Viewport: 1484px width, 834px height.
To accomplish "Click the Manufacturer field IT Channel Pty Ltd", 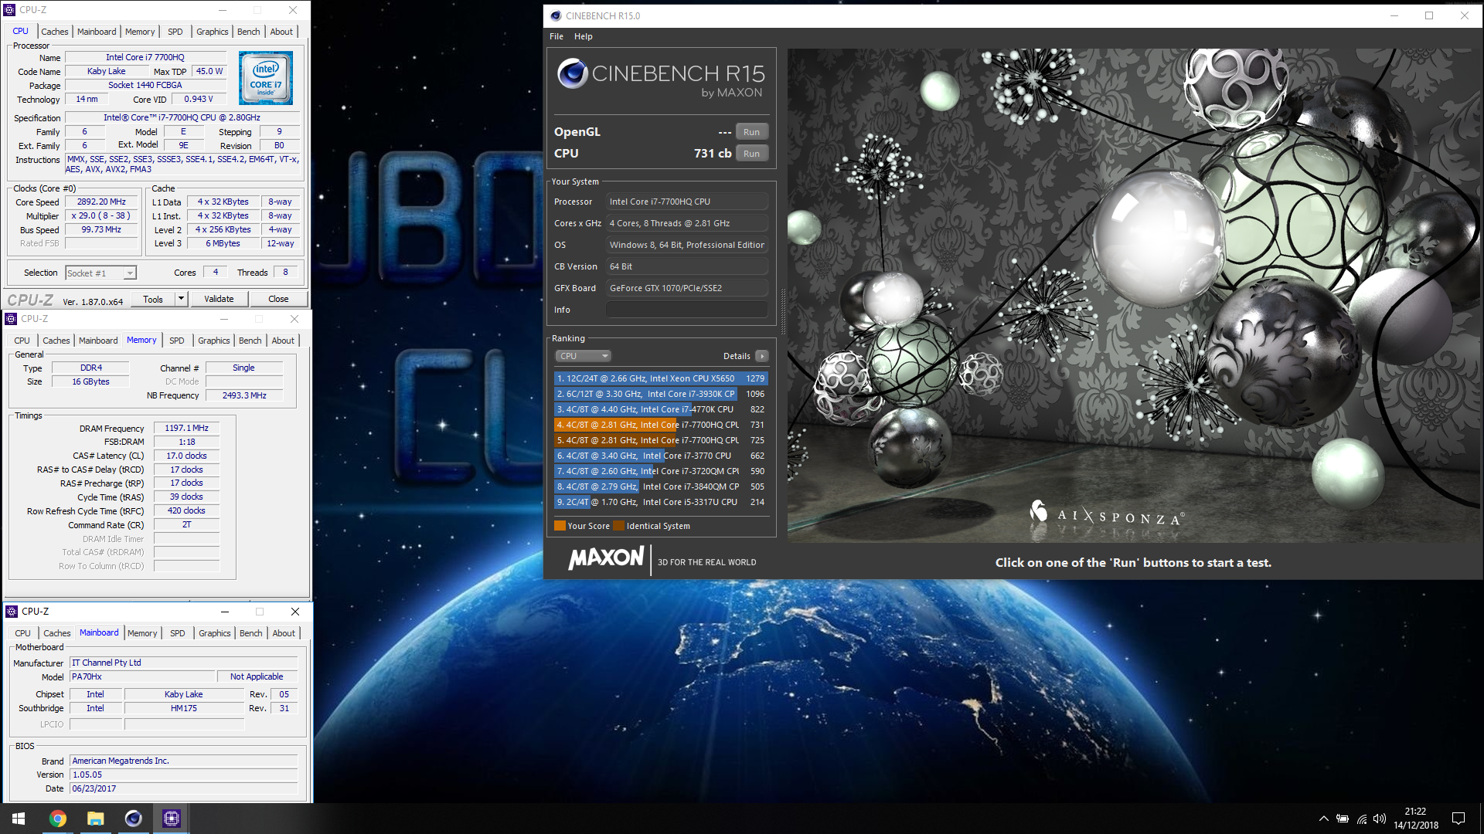I will 183,663.
